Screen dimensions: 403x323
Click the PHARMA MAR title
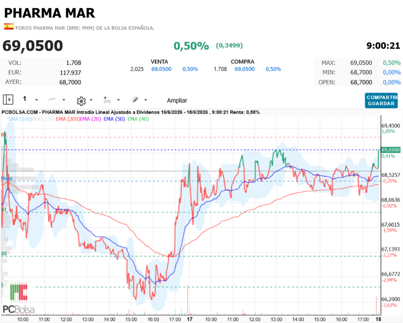click(x=49, y=13)
